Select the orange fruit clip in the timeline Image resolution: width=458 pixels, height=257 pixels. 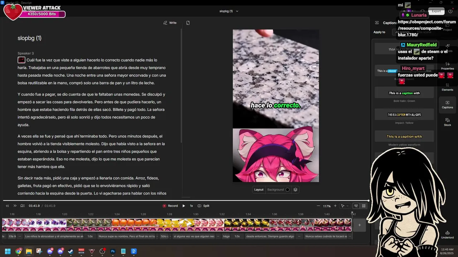[x=134, y=225]
